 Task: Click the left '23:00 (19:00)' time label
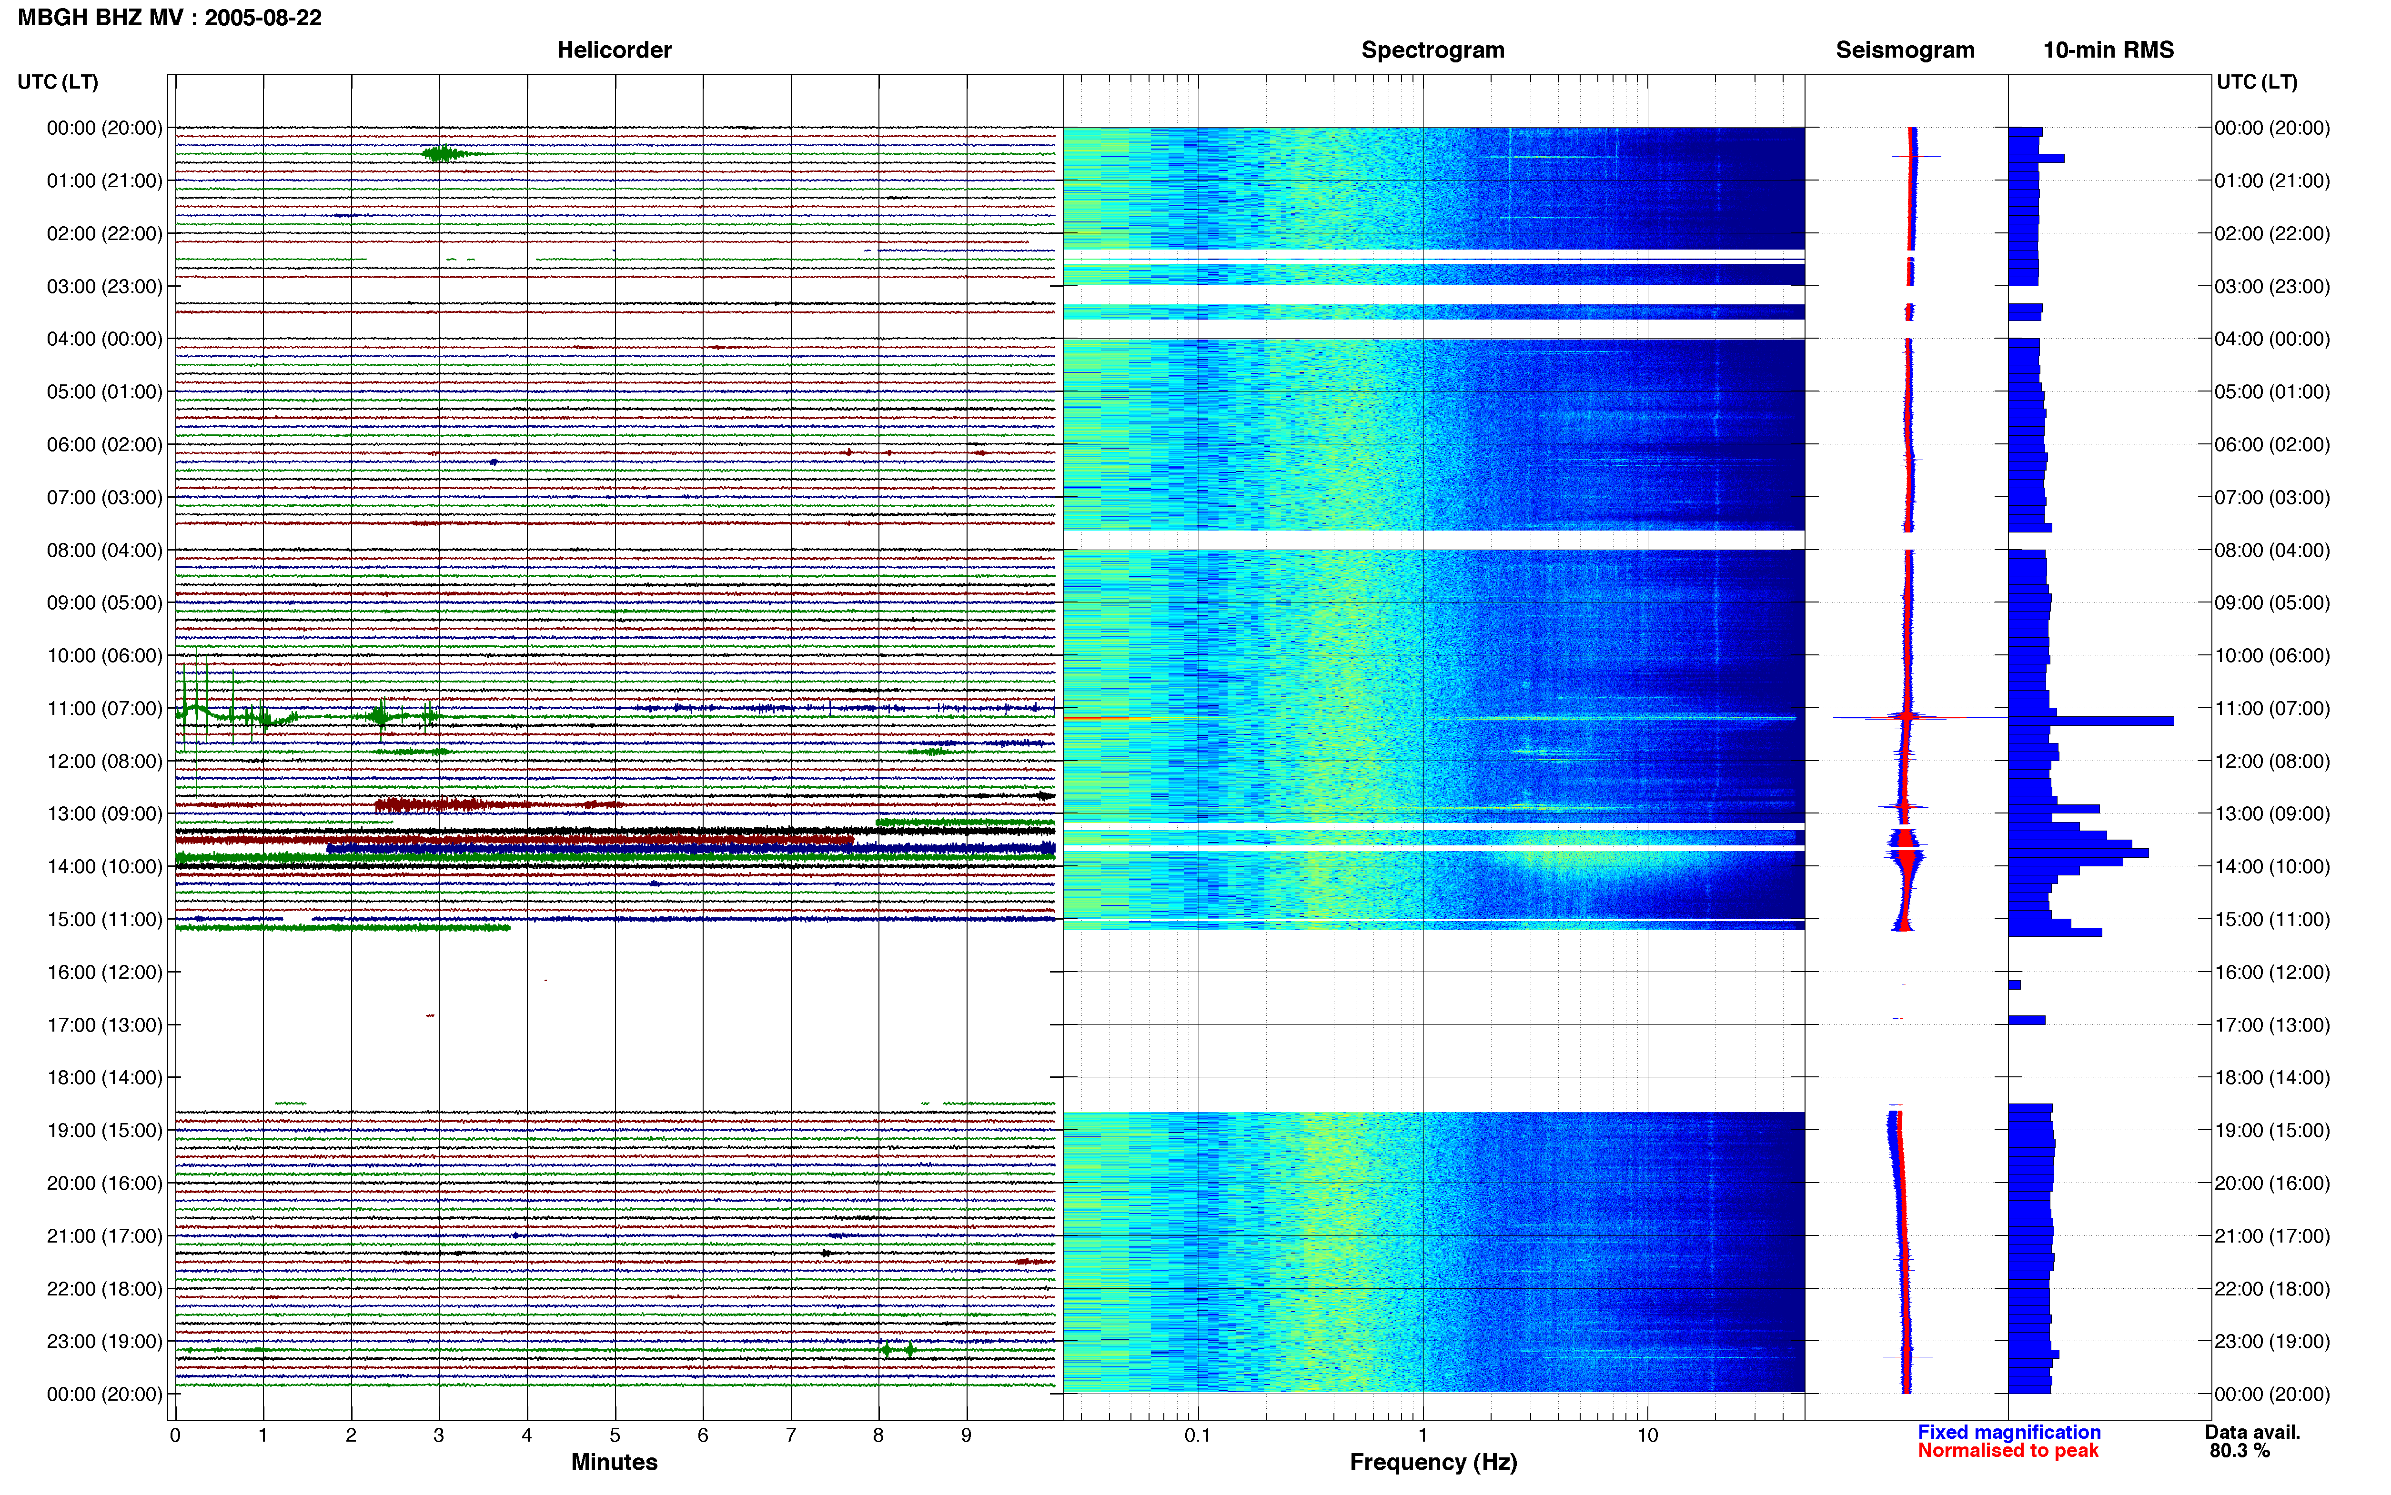(x=105, y=1341)
